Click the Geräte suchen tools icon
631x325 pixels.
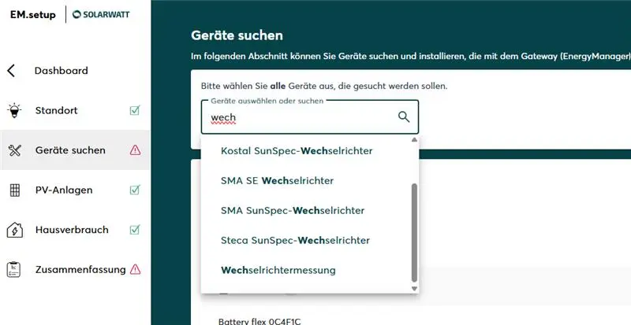tap(13, 150)
